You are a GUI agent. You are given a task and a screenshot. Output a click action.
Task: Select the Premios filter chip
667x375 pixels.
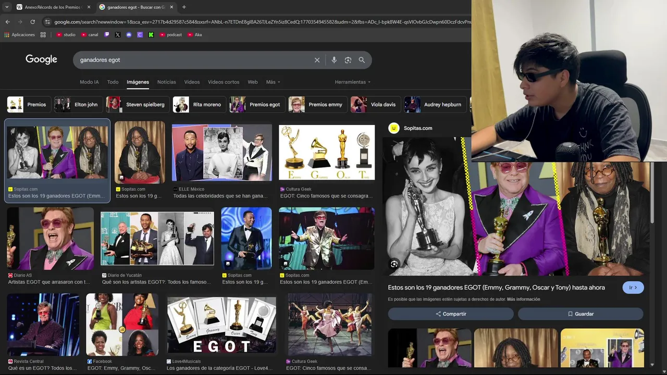coord(29,105)
